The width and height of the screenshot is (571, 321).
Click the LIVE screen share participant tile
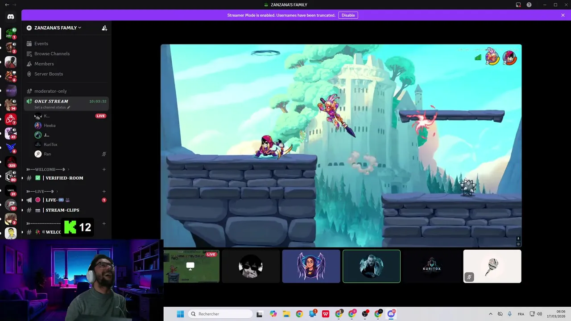click(192, 266)
